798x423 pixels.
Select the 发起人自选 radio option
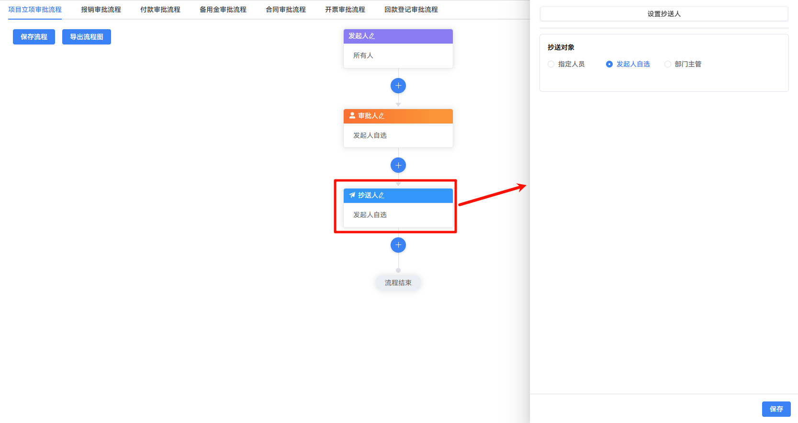coord(609,64)
